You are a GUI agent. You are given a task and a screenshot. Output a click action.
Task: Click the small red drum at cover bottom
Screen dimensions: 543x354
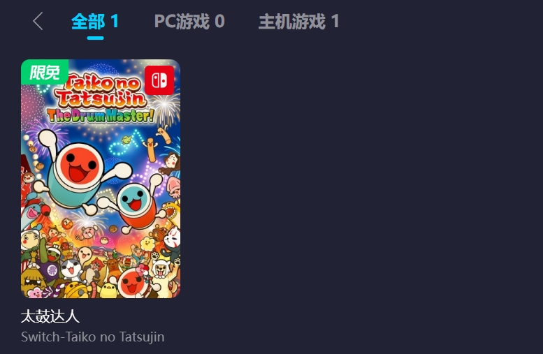pyautogui.click(x=132, y=283)
